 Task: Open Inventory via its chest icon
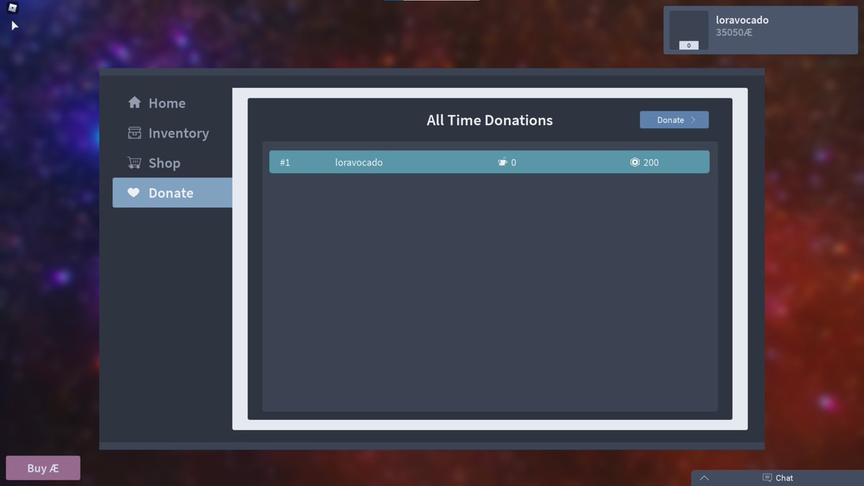135,133
